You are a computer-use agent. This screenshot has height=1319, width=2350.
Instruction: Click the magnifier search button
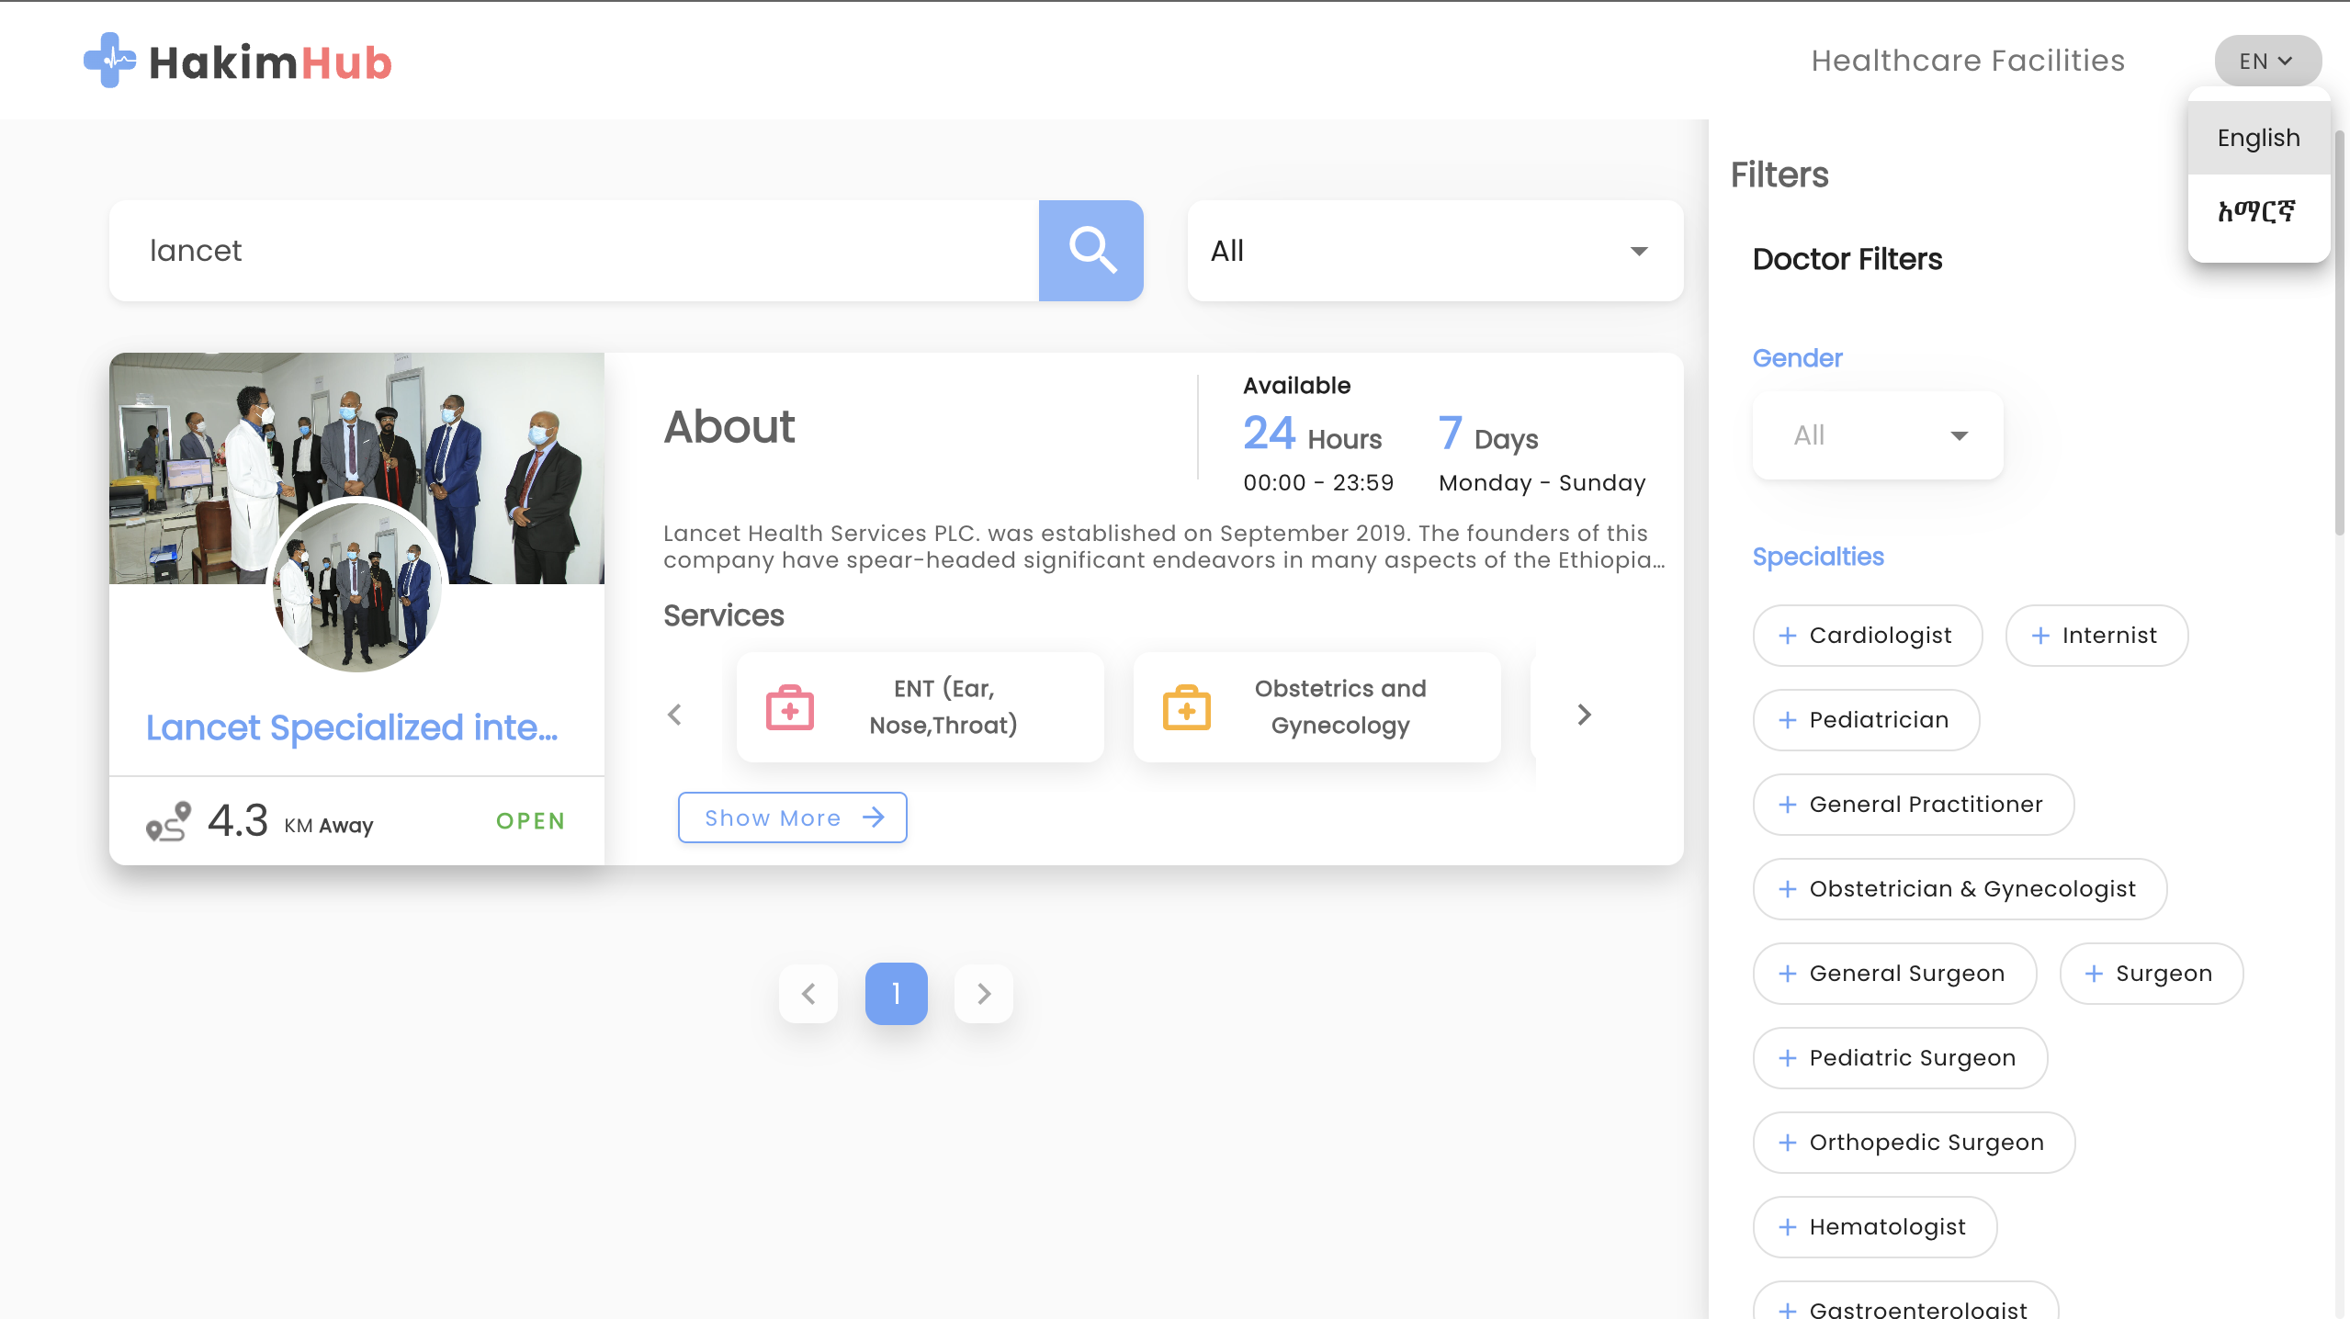(1090, 250)
